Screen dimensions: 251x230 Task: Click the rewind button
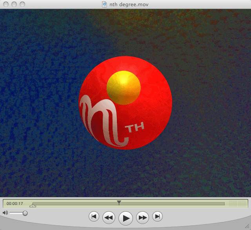pyautogui.click(x=109, y=217)
